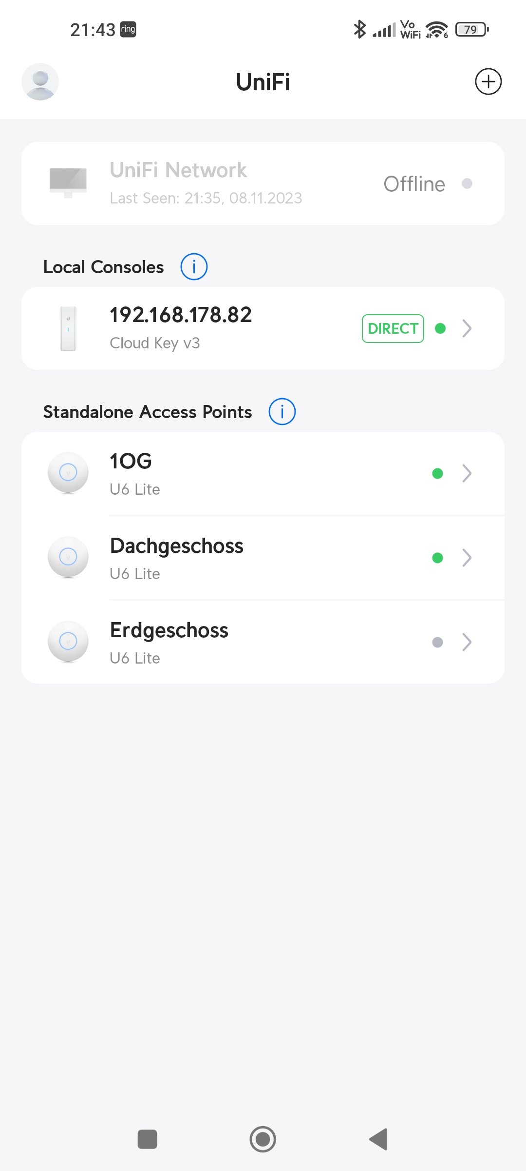The image size is (526, 1171).
Task: Tap the offline UniFi Network monitor icon
Action: pyautogui.click(x=68, y=183)
